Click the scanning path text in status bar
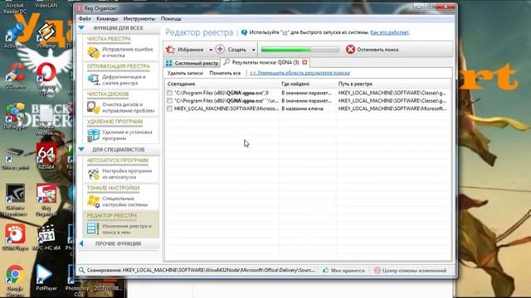 pyautogui.click(x=201, y=271)
